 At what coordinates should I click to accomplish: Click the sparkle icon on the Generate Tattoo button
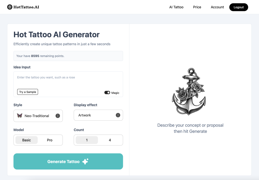pyautogui.click(x=85, y=162)
